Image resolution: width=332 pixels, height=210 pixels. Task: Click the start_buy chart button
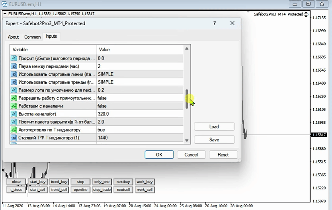(x=38, y=182)
